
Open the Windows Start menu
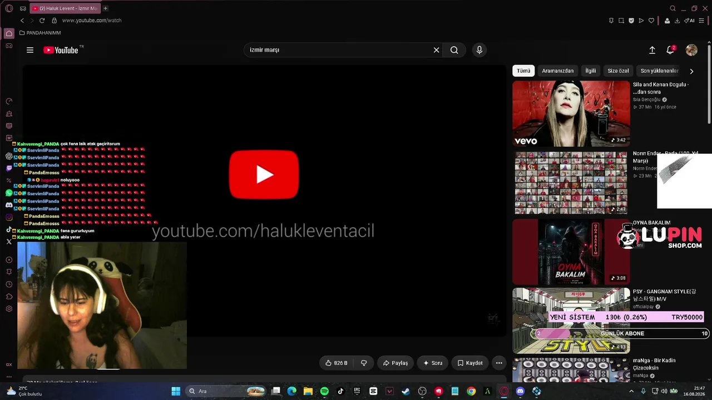(176, 391)
